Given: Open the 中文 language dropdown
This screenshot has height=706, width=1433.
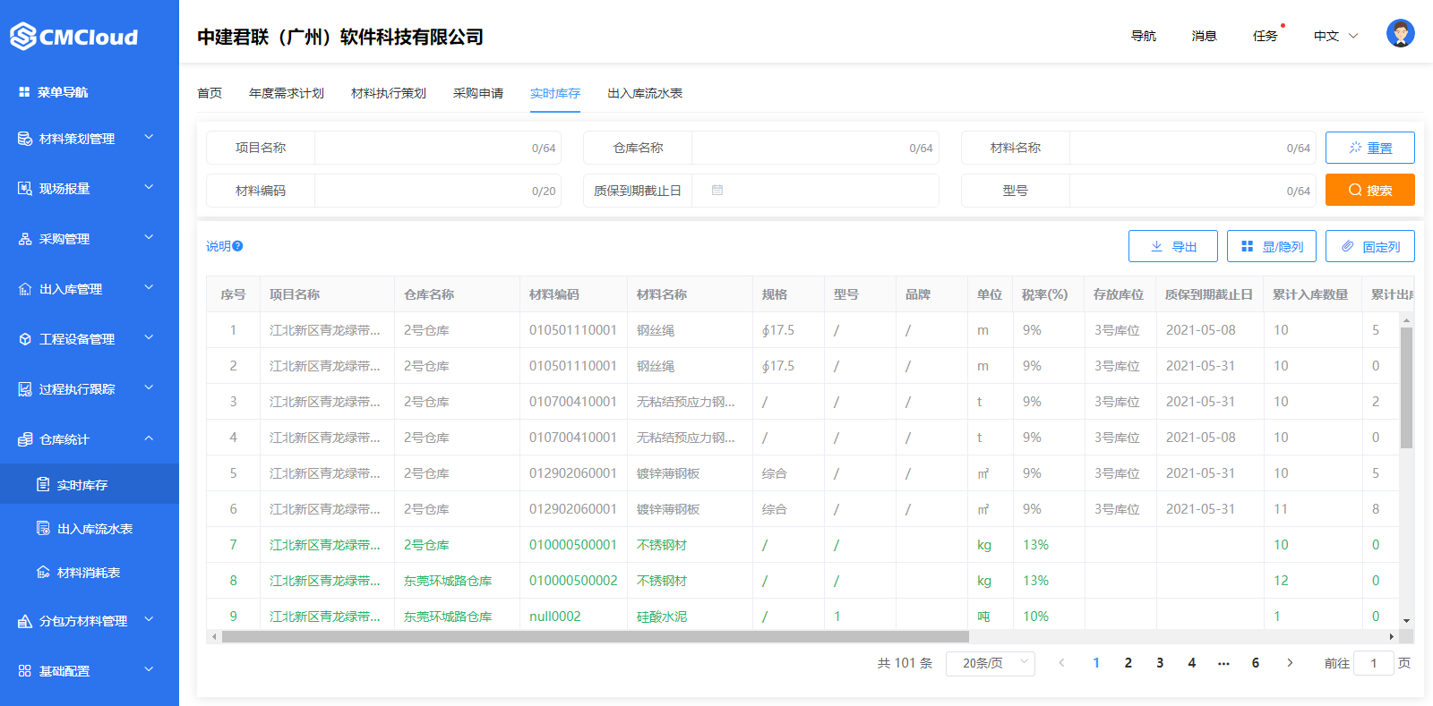Looking at the screenshot, I should click(x=1335, y=36).
